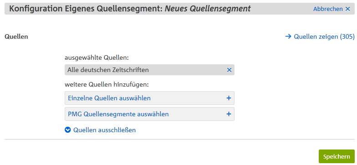Click the italic Neues Quellensegment name
This screenshot has width=357, height=165.
(208, 9)
